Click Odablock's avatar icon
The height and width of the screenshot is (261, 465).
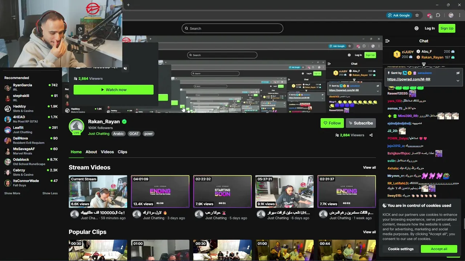pos(8,162)
